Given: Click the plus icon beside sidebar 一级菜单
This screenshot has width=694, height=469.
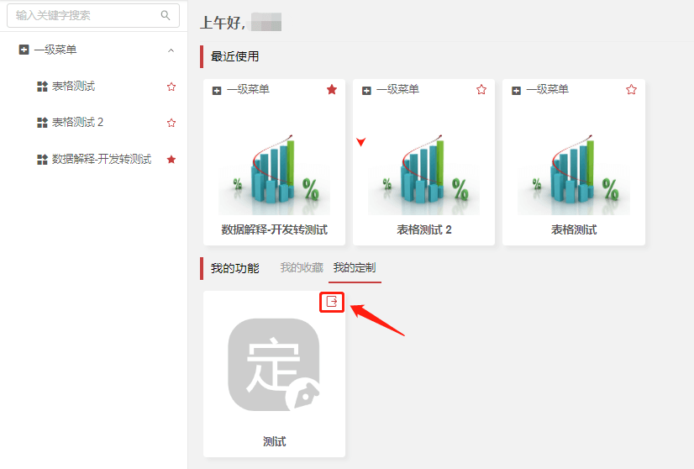Looking at the screenshot, I should 24,50.
